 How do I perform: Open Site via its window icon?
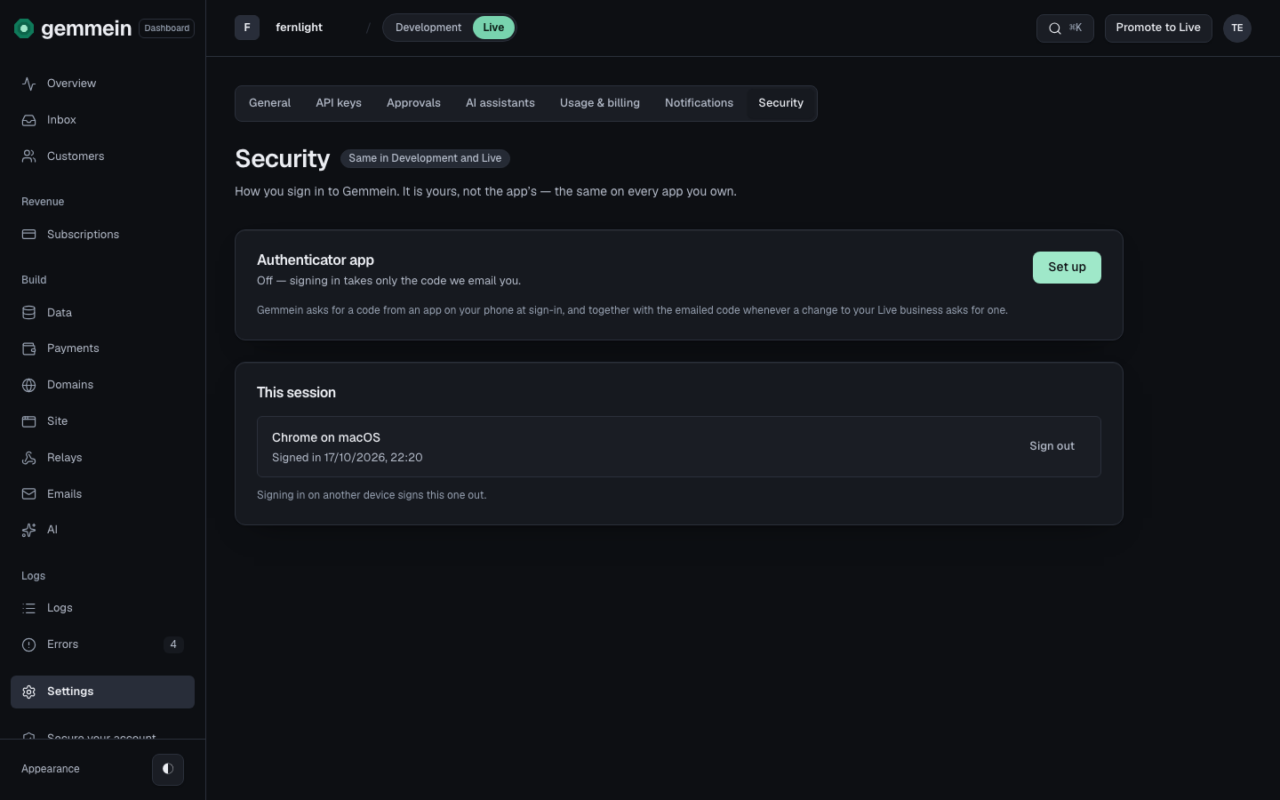click(x=29, y=421)
